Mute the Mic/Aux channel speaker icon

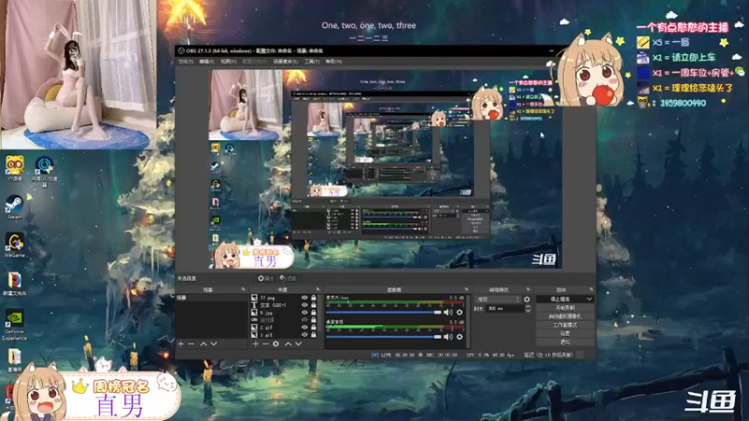448,312
